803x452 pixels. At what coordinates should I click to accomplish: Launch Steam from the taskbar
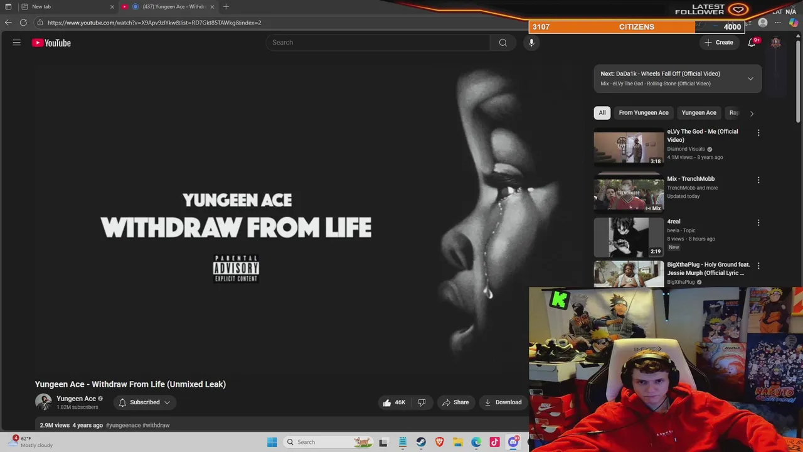pos(421,442)
